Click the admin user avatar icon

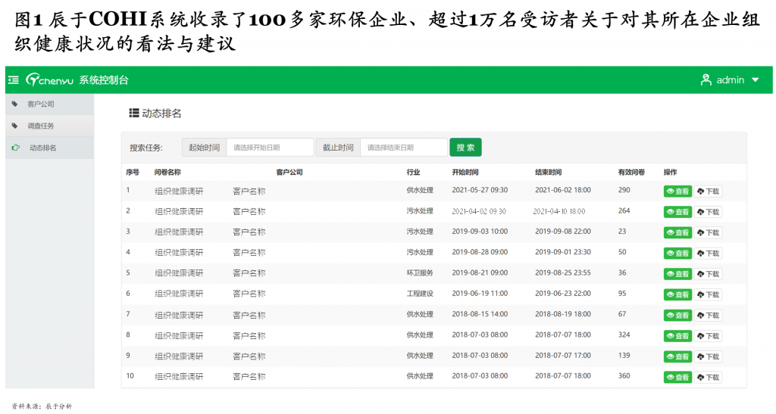click(706, 79)
